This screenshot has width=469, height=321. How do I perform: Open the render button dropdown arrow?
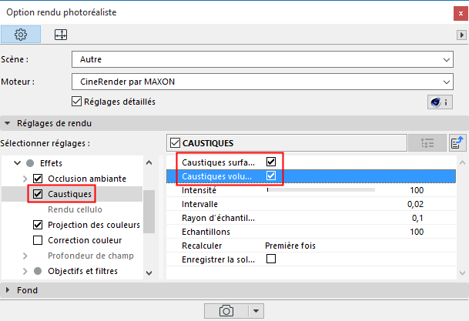(x=256, y=311)
